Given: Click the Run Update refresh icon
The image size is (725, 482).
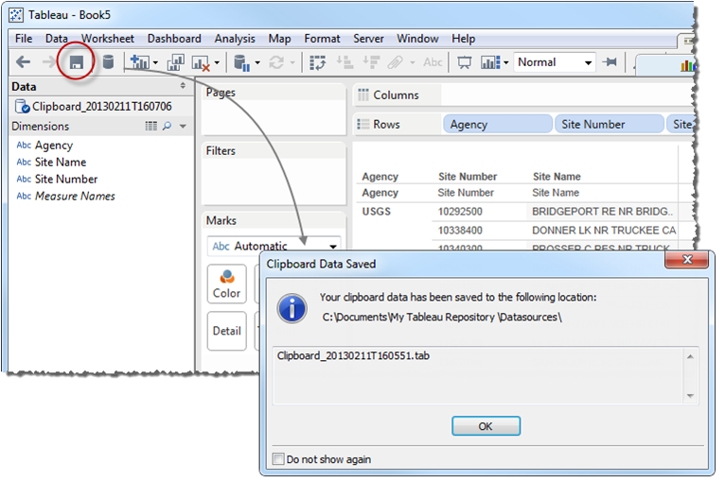Looking at the screenshot, I should 276,62.
